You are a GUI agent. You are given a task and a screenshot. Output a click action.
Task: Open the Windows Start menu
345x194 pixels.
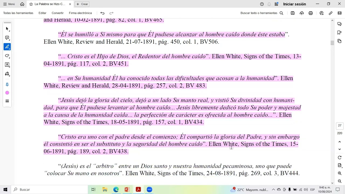[x=5, y=189]
